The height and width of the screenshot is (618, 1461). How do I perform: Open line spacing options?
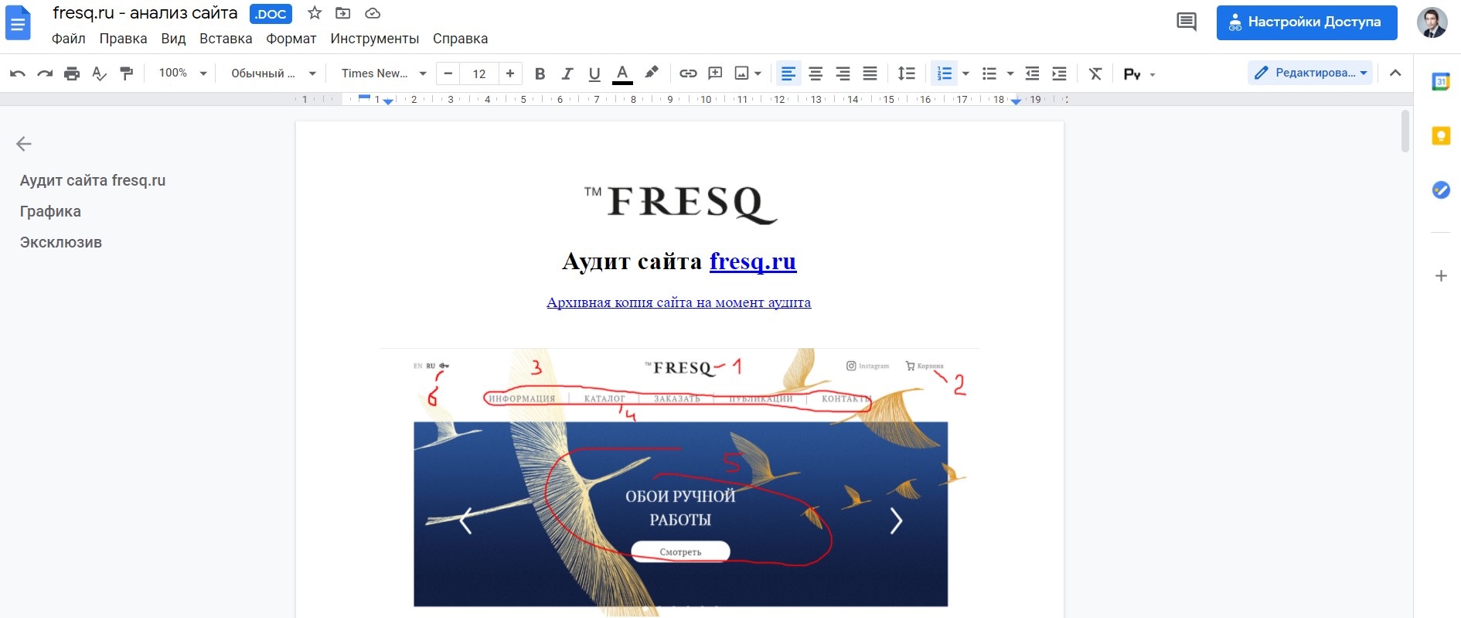(x=907, y=73)
